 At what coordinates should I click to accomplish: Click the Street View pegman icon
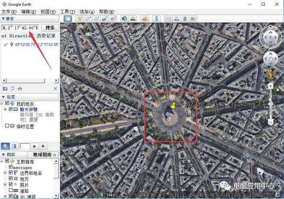pos(271,74)
